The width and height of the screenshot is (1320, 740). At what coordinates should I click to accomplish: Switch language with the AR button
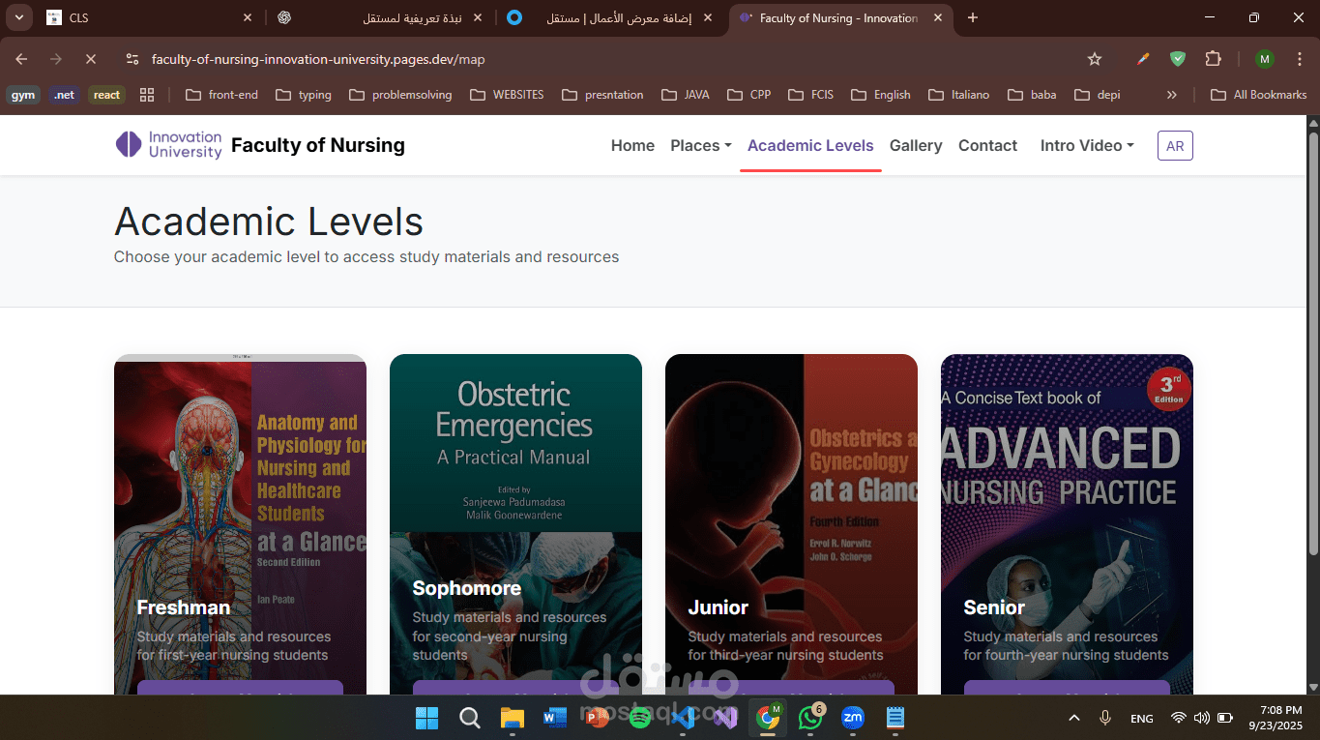click(1175, 146)
